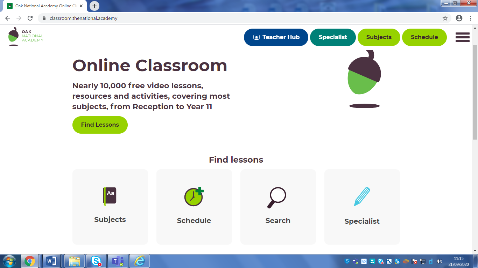This screenshot has height=268, width=478.
Task: Click the Search card label
Action: tap(278, 221)
